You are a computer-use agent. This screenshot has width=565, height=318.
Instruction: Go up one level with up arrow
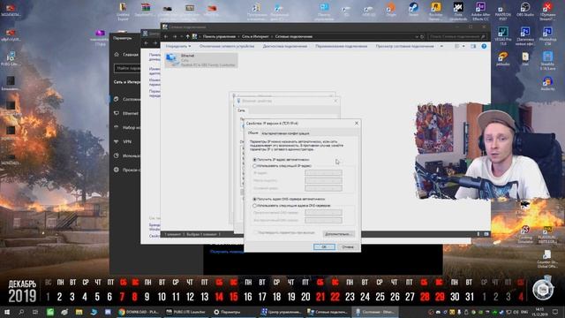(187, 36)
